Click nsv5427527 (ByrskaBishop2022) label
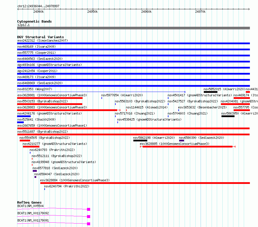Viewport: 258px width, 227px height. click(x=193, y=101)
